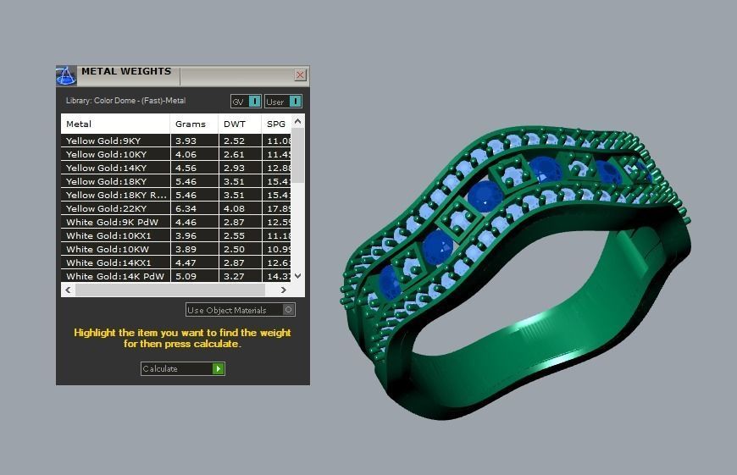This screenshot has width=737, height=475.
Task: Select the Yellow Gold:14KY row
Action: [176, 168]
